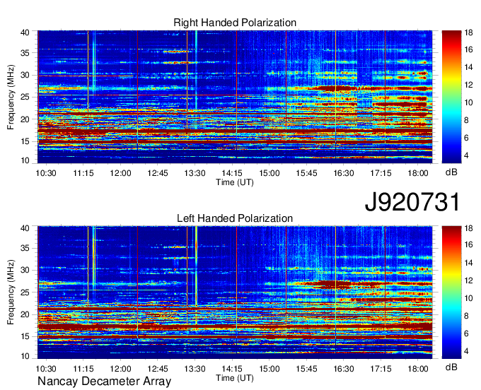This screenshot has width=481, height=390.
Task: Click the 18 value on the top colorbar
Action: (x=468, y=32)
